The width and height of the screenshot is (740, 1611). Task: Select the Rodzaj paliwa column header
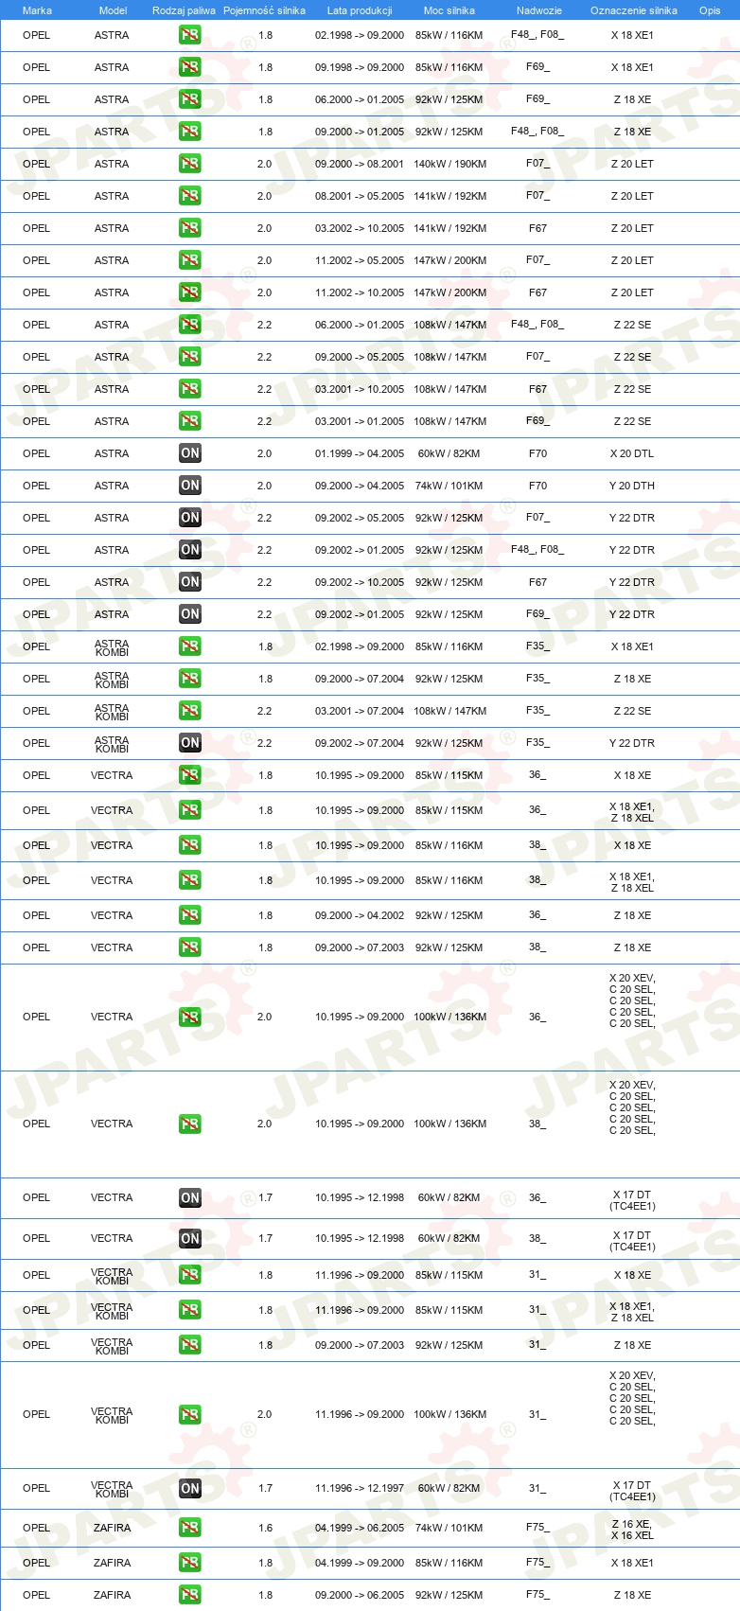tap(184, 10)
